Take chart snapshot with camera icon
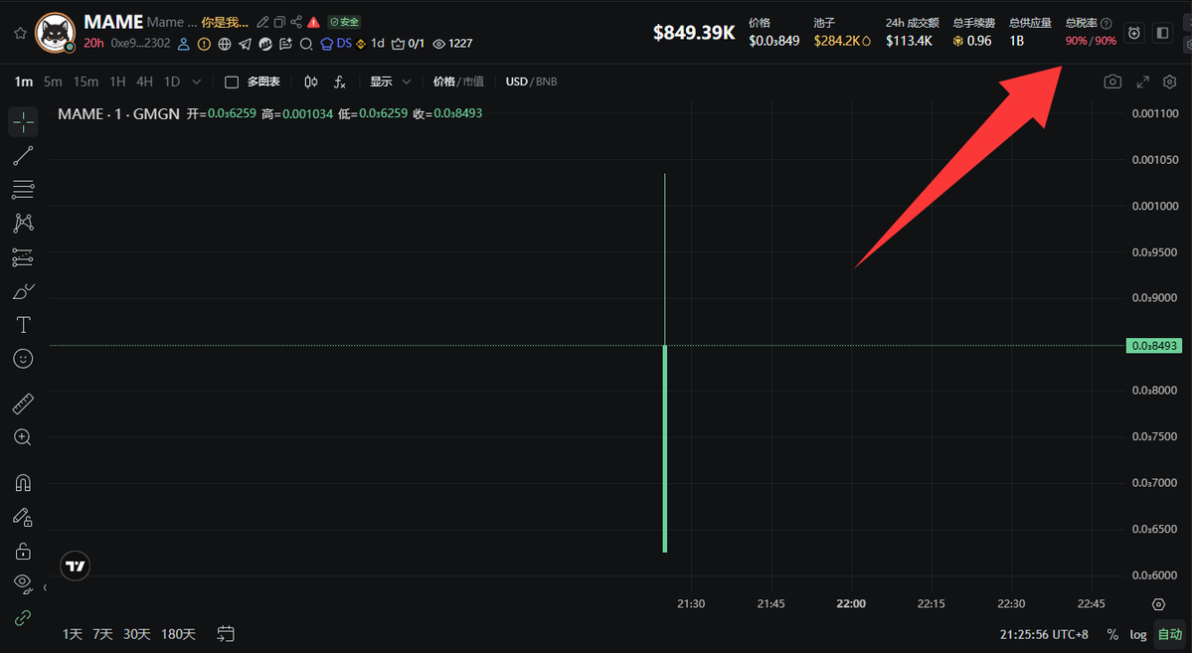The height and width of the screenshot is (653, 1192). pos(1112,82)
